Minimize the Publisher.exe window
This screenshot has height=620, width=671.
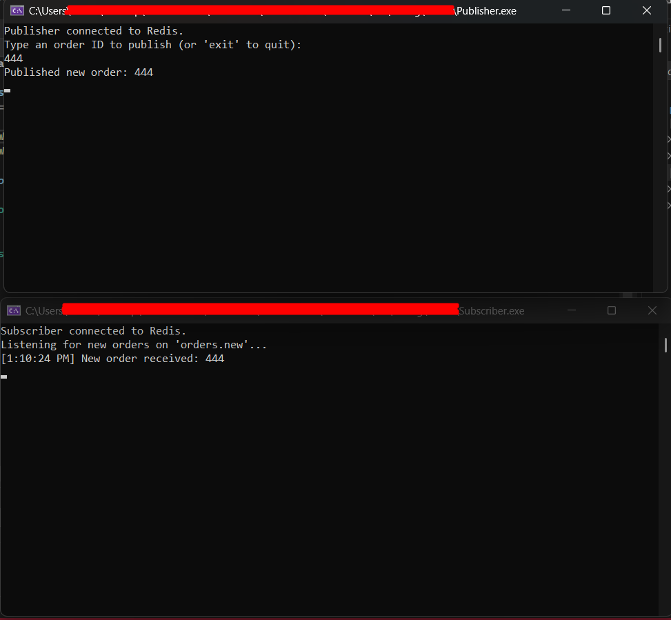566,10
